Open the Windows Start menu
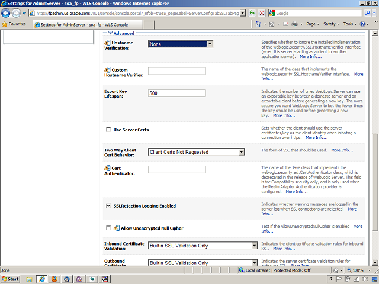 (10, 279)
